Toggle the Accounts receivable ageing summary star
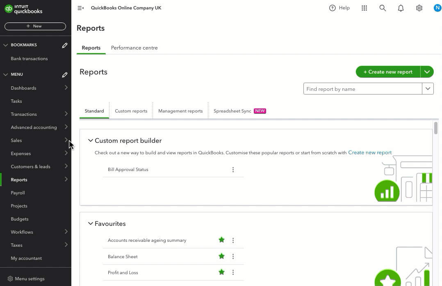442x286 pixels. pyautogui.click(x=221, y=240)
